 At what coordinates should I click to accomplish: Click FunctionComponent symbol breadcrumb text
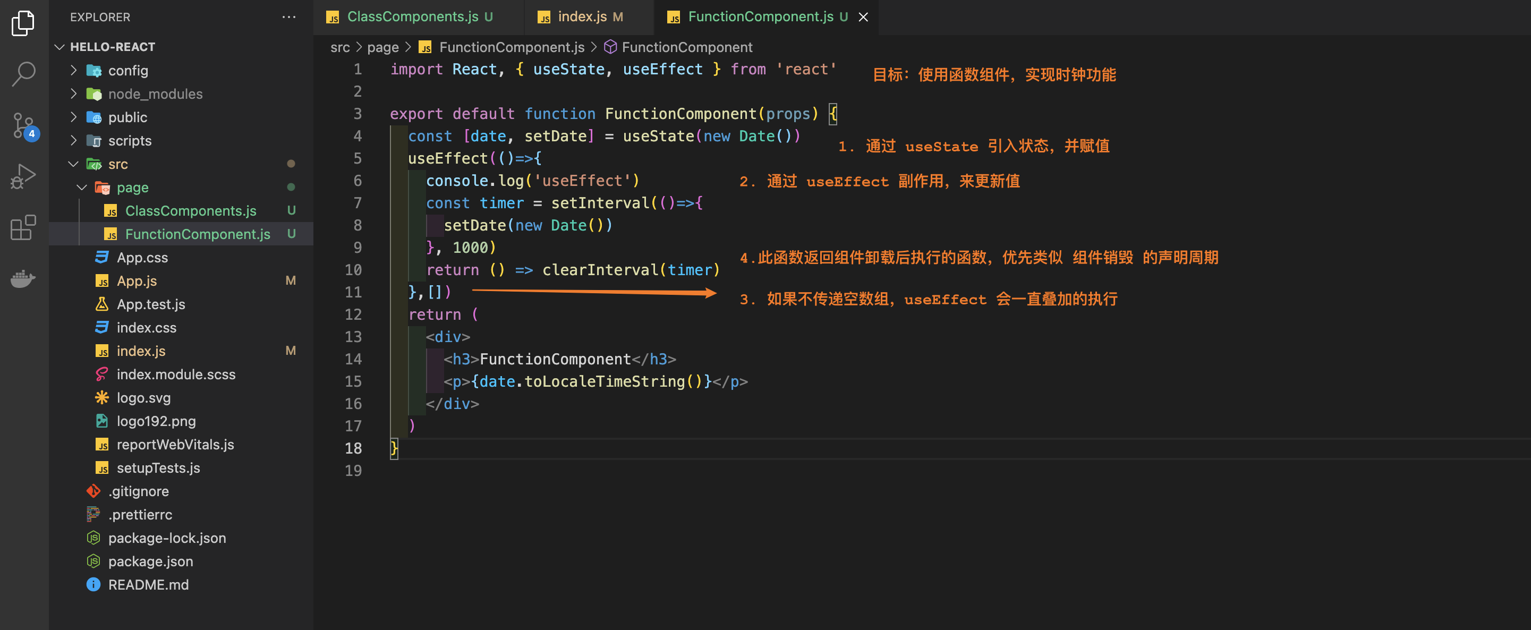coord(687,48)
